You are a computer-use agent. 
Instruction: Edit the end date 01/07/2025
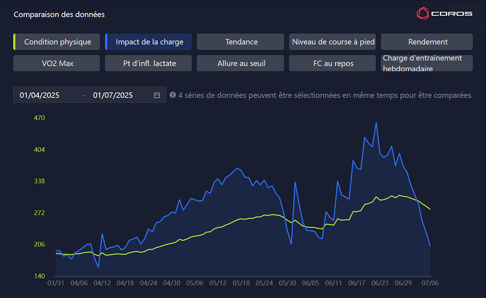(x=113, y=95)
